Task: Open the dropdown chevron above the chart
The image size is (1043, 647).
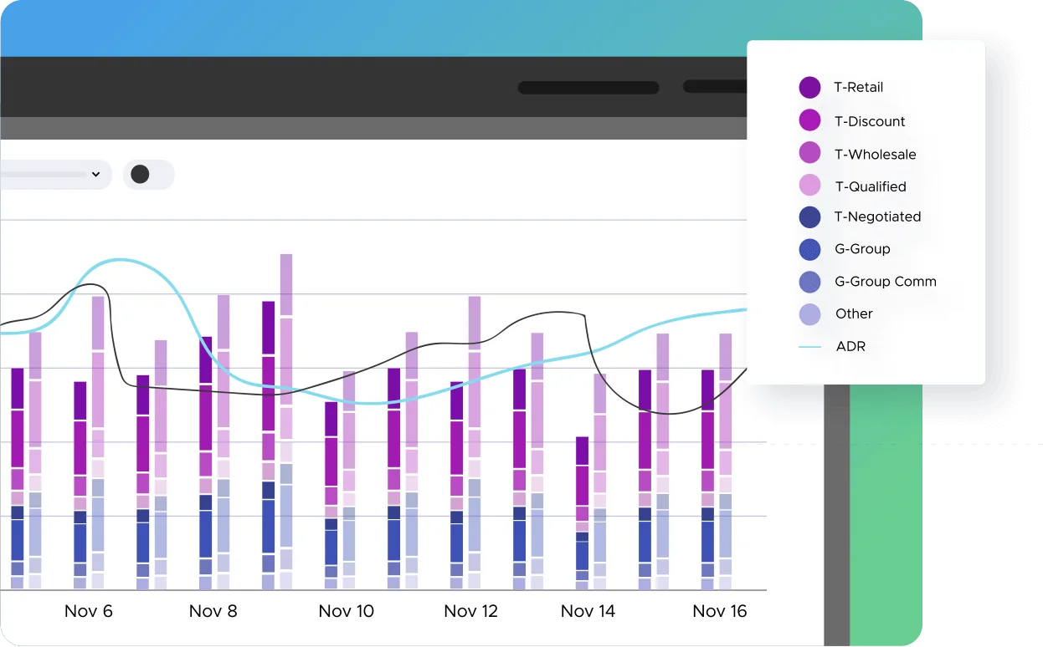Action: pos(95,175)
